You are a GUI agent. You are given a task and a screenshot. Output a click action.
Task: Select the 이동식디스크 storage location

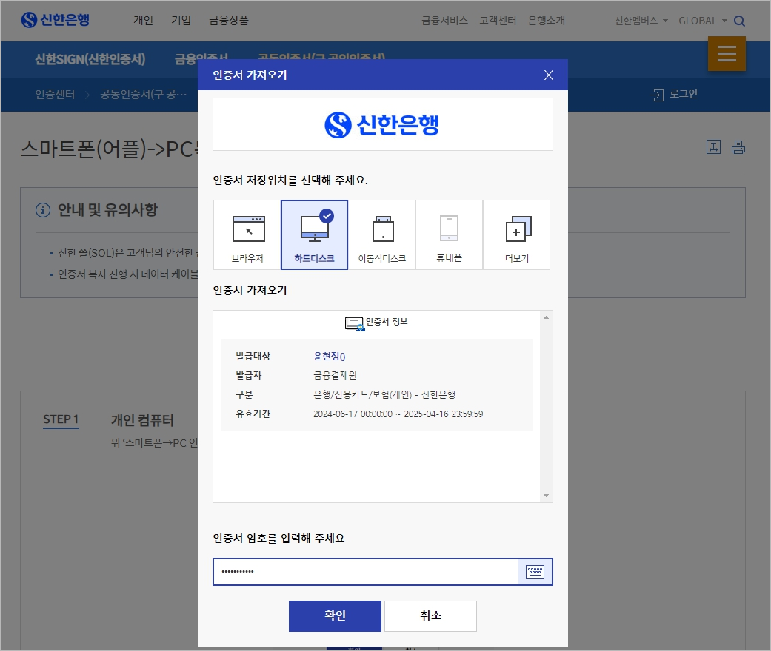tap(382, 235)
